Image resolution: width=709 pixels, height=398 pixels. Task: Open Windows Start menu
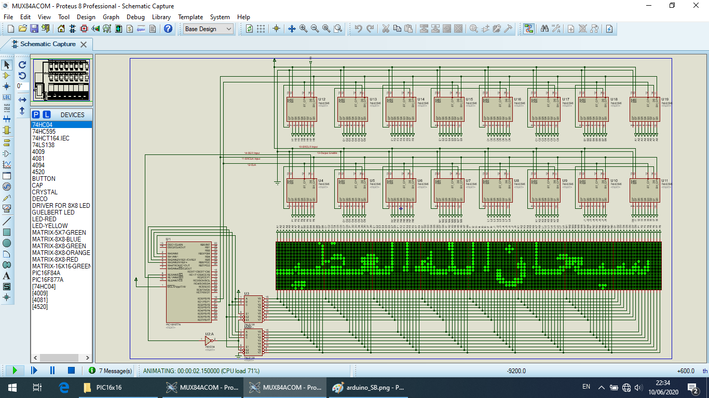(x=12, y=387)
